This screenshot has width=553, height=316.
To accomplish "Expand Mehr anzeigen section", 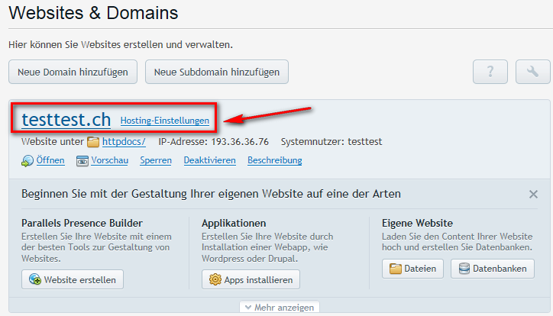I will (280, 307).
